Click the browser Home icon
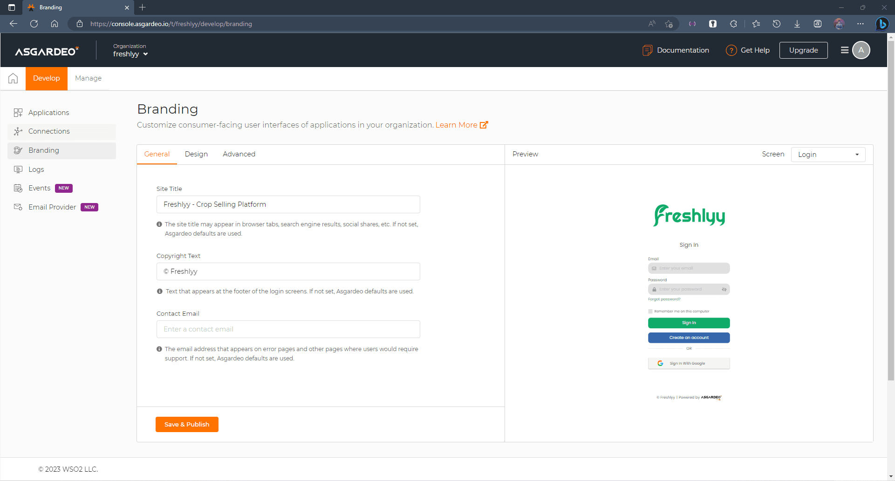895x481 pixels. (x=55, y=24)
